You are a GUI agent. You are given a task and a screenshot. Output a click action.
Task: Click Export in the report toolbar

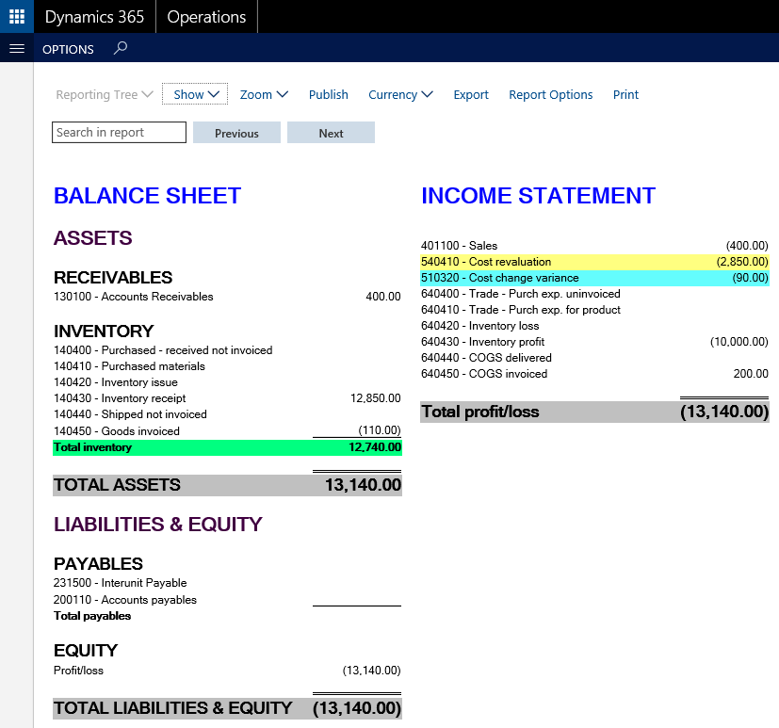pos(471,94)
